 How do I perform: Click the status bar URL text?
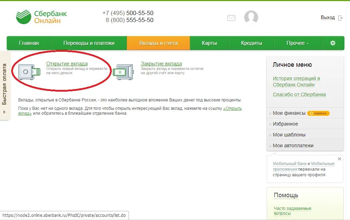point(64,215)
